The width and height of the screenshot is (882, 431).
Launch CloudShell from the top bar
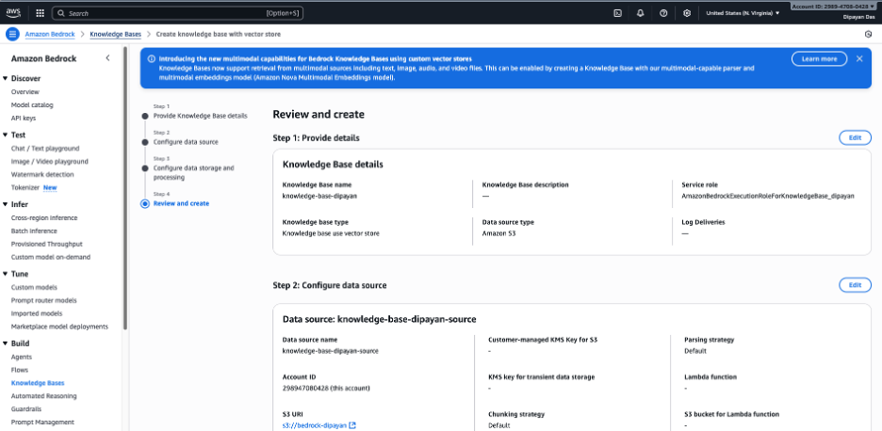point(617,13)
